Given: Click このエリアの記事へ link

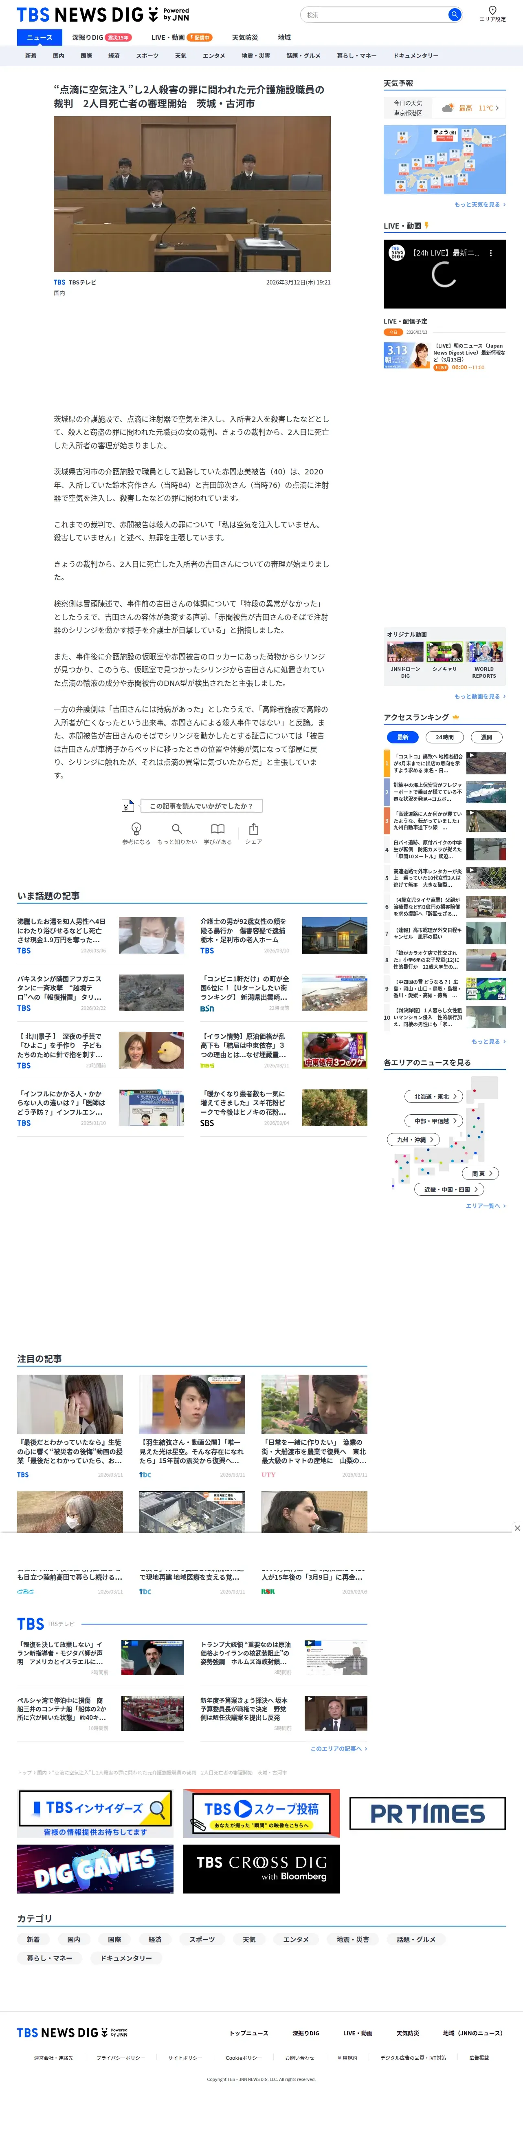Looking at the screenshot, I should [339, 1749].
